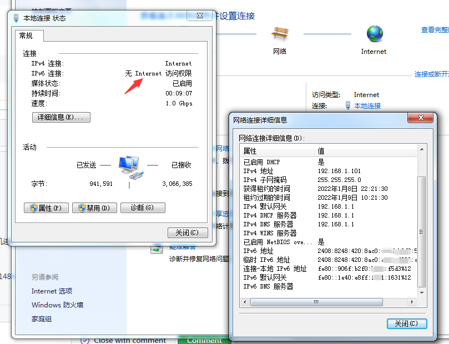Open Internet 选项 from the sidebar

[52, 291]
